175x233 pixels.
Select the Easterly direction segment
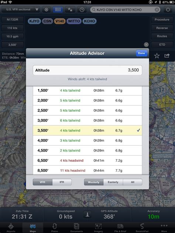click(113, 182)
